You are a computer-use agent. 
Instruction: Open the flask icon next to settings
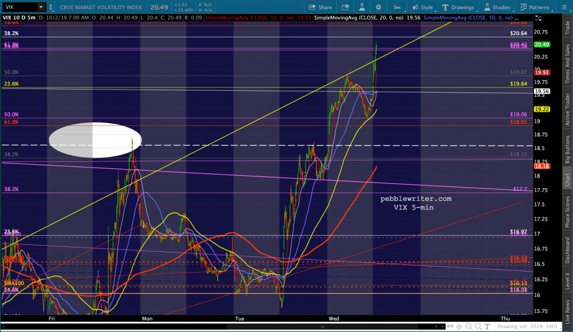[362, 7]
